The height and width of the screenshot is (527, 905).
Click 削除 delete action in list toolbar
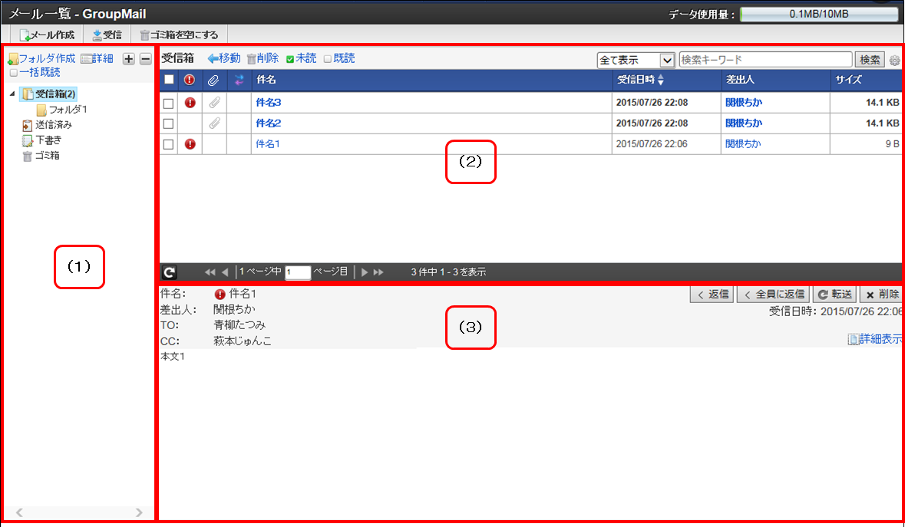(x=263, y=58)
